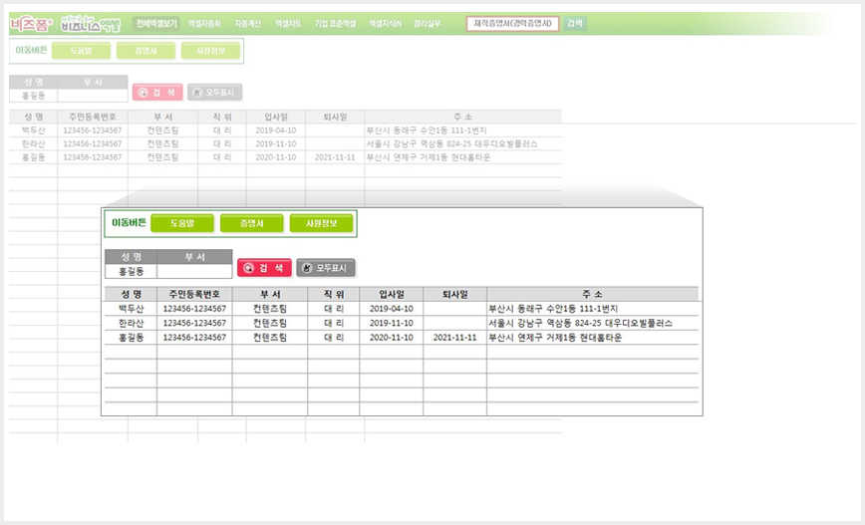Image resolution: width=865 pixels, height=525 pixels.
Task: Click the 비즈폼 logo in the top bar
Action: [32, 24]
